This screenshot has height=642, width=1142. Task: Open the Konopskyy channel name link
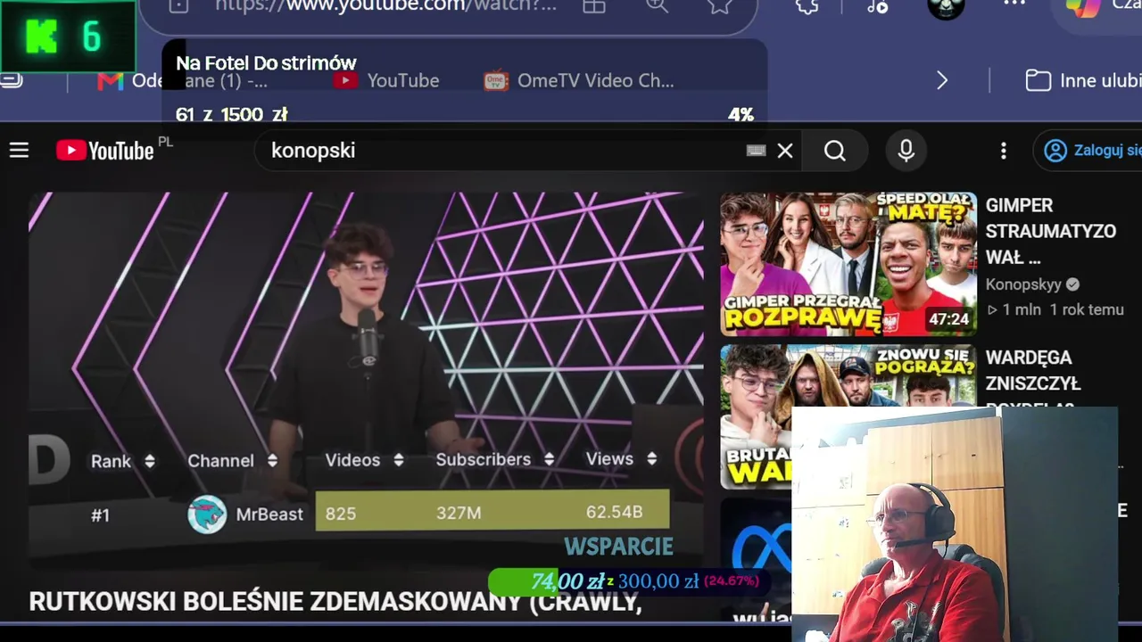click(x=1023, y=284)
